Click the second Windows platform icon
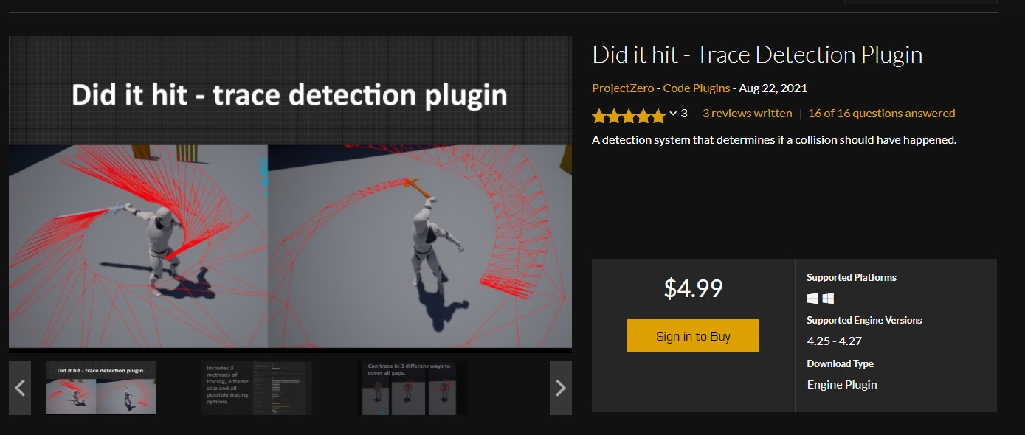Image resolution: width=1025 pixels, height=435 pixels. [x=828, y=299]
